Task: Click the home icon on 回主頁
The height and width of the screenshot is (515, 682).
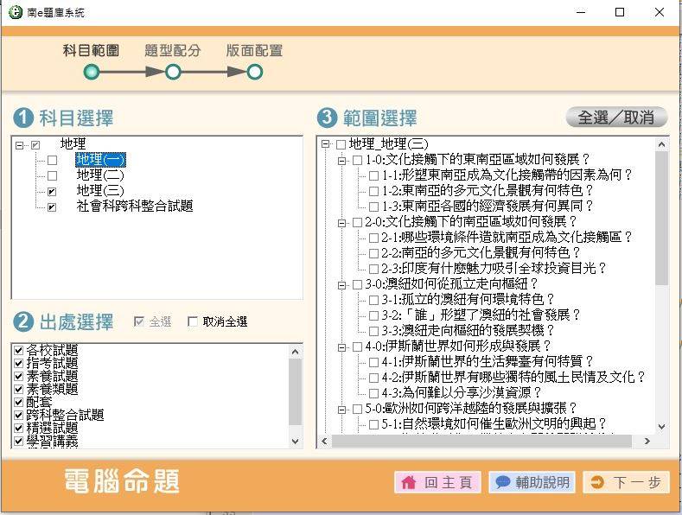Action: pyautogui.click(x=408, y=482)
